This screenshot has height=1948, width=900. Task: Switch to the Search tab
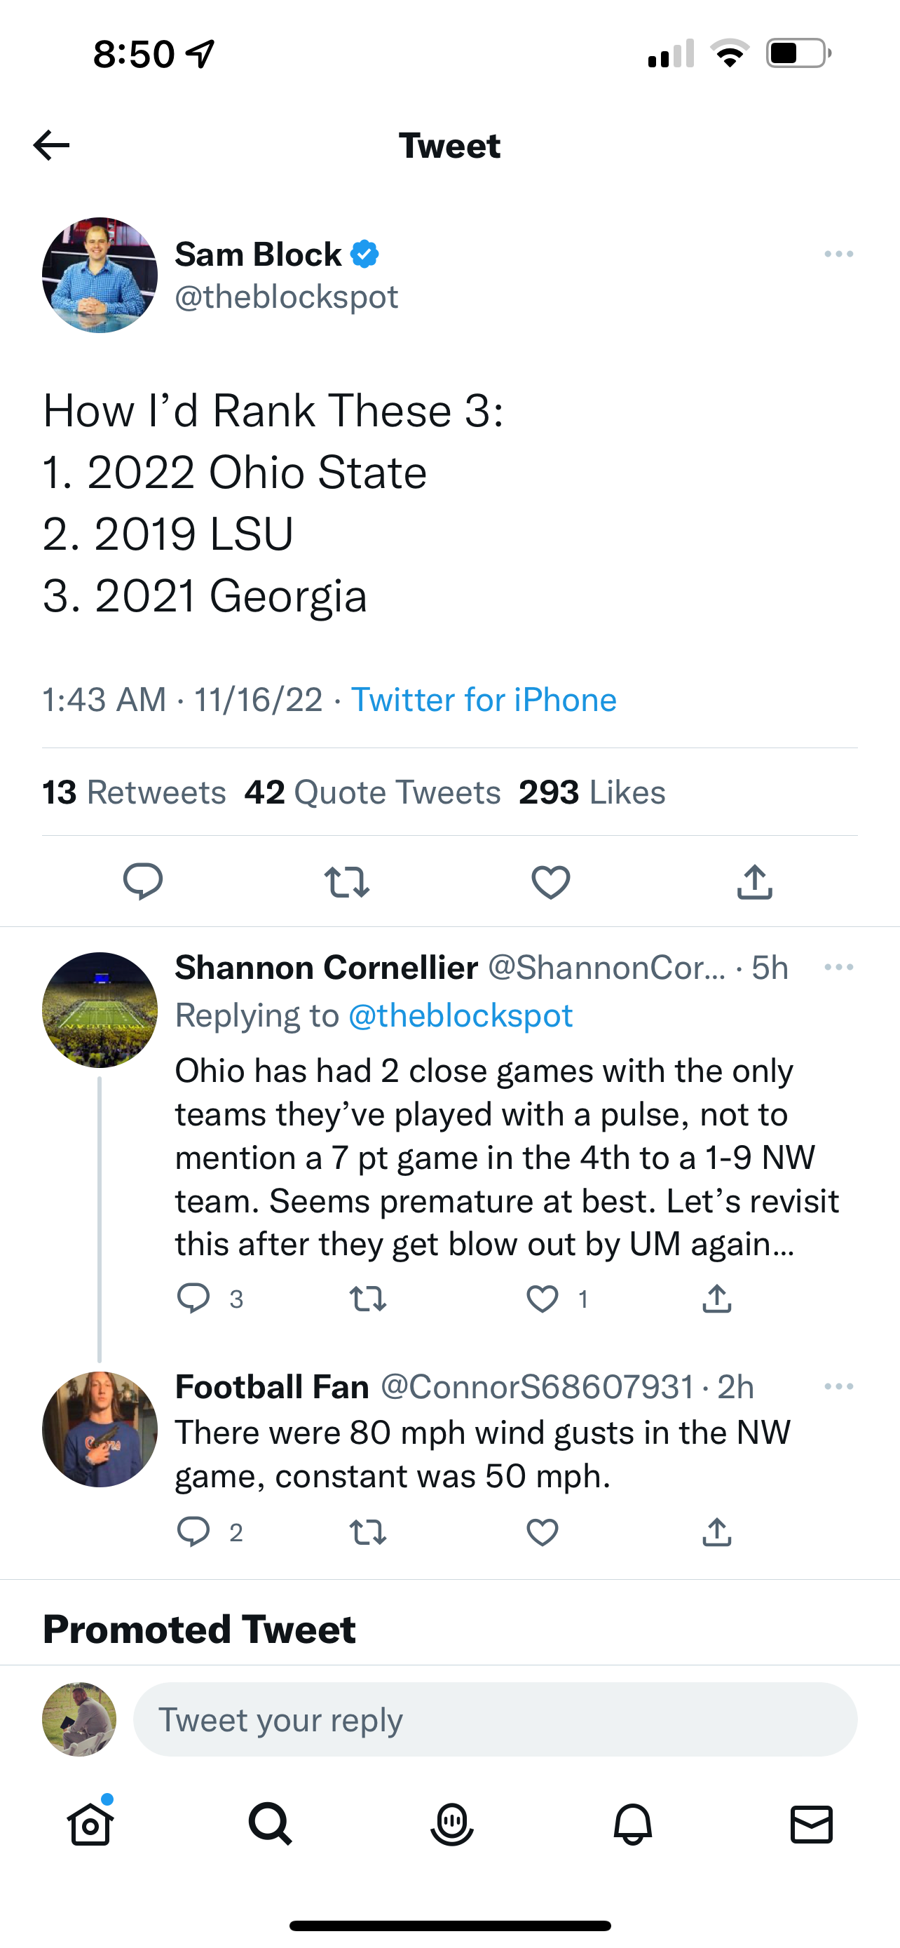pos(270,1825)
